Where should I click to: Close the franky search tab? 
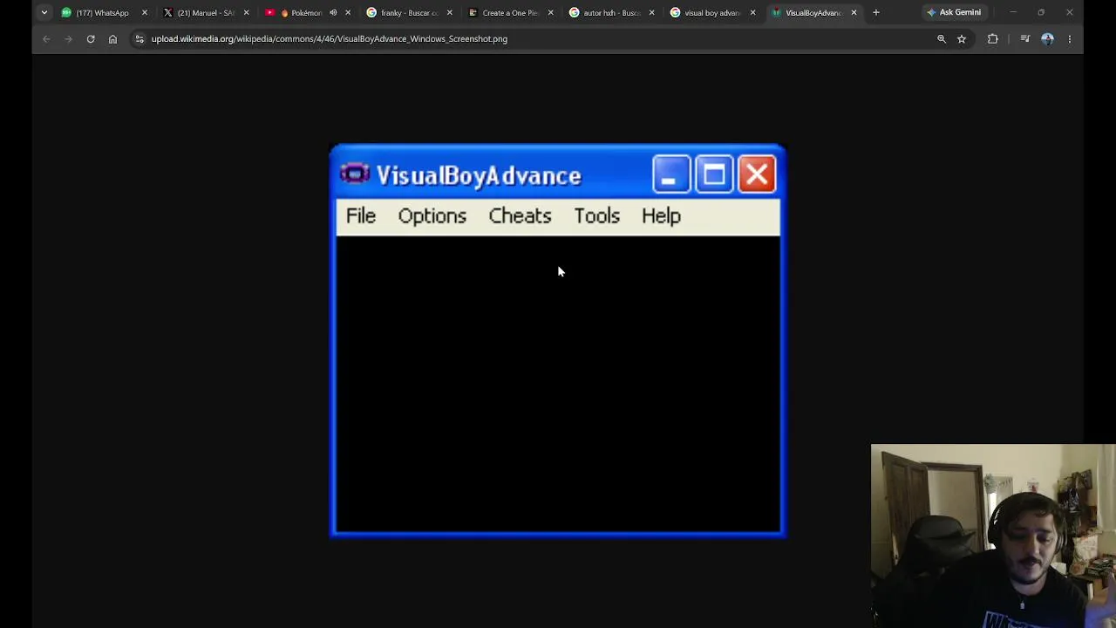tap(449, 12)
